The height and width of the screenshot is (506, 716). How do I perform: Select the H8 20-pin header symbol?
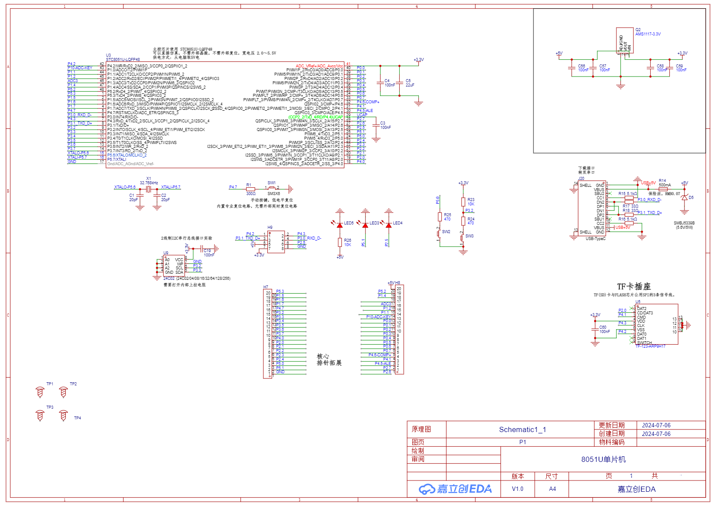(x=399, y=330)
